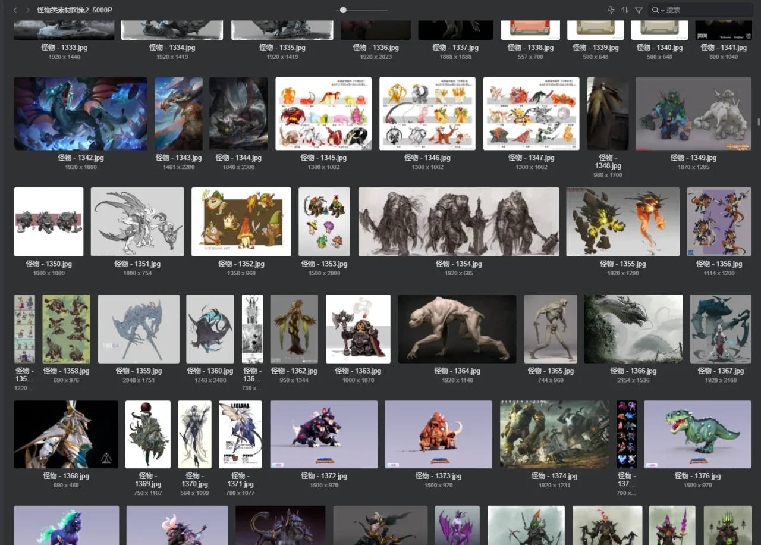Select the 怪物 - 1365.jpg thumbnail
761x545 pixels.
tap(551, 329)
